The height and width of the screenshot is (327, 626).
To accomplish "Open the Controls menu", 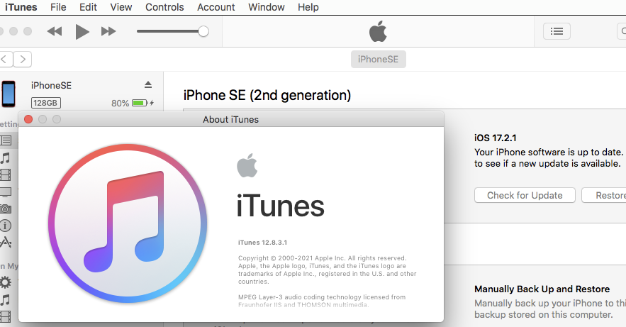I will (x=164, y=7).
